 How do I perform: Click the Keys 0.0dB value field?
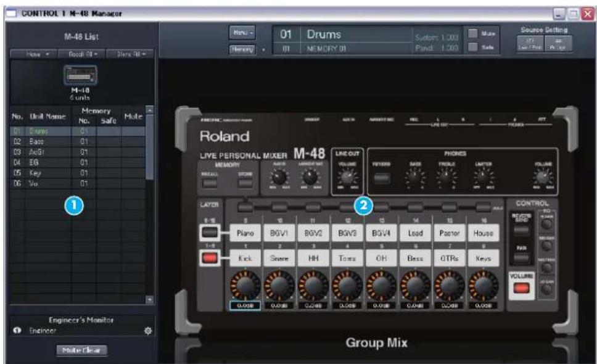(483, 305)
